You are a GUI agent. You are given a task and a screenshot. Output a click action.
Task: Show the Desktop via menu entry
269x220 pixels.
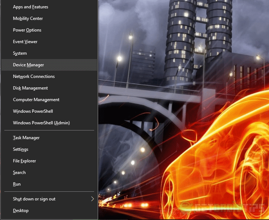49,211
